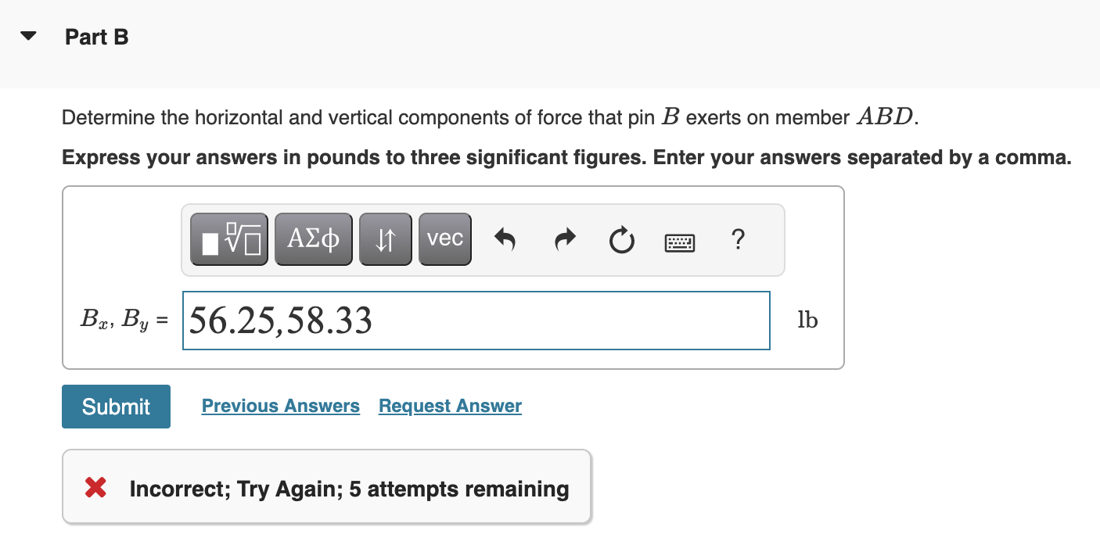Viewport: 1100px width, 552px height.
Task: Click the lb unit label
Action: (807, 320)
